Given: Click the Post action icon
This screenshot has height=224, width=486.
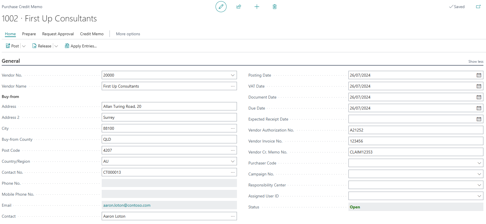Looking at the screenshot, I should 8,46.
